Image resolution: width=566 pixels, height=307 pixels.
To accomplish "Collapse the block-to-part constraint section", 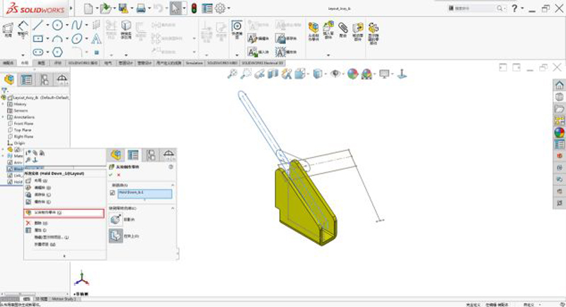I will [x=173, y=208].
